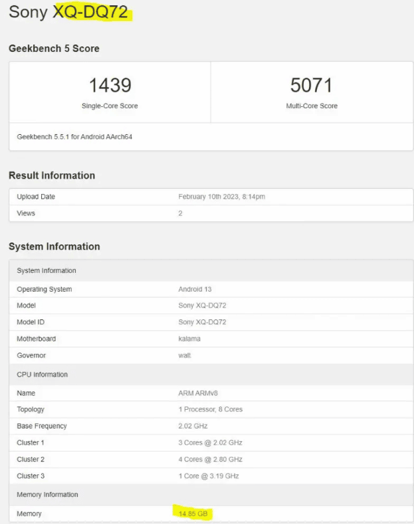The width and height of the screenshot is (414, 524).
Task: Click Cluster 3 value 1 Core @ 3.19 GHz
Action: [209, 476]
